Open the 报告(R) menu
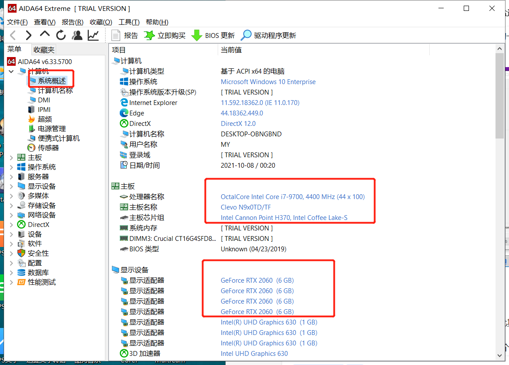This screenshot has height=365, width=509. [x=73, y=22]
